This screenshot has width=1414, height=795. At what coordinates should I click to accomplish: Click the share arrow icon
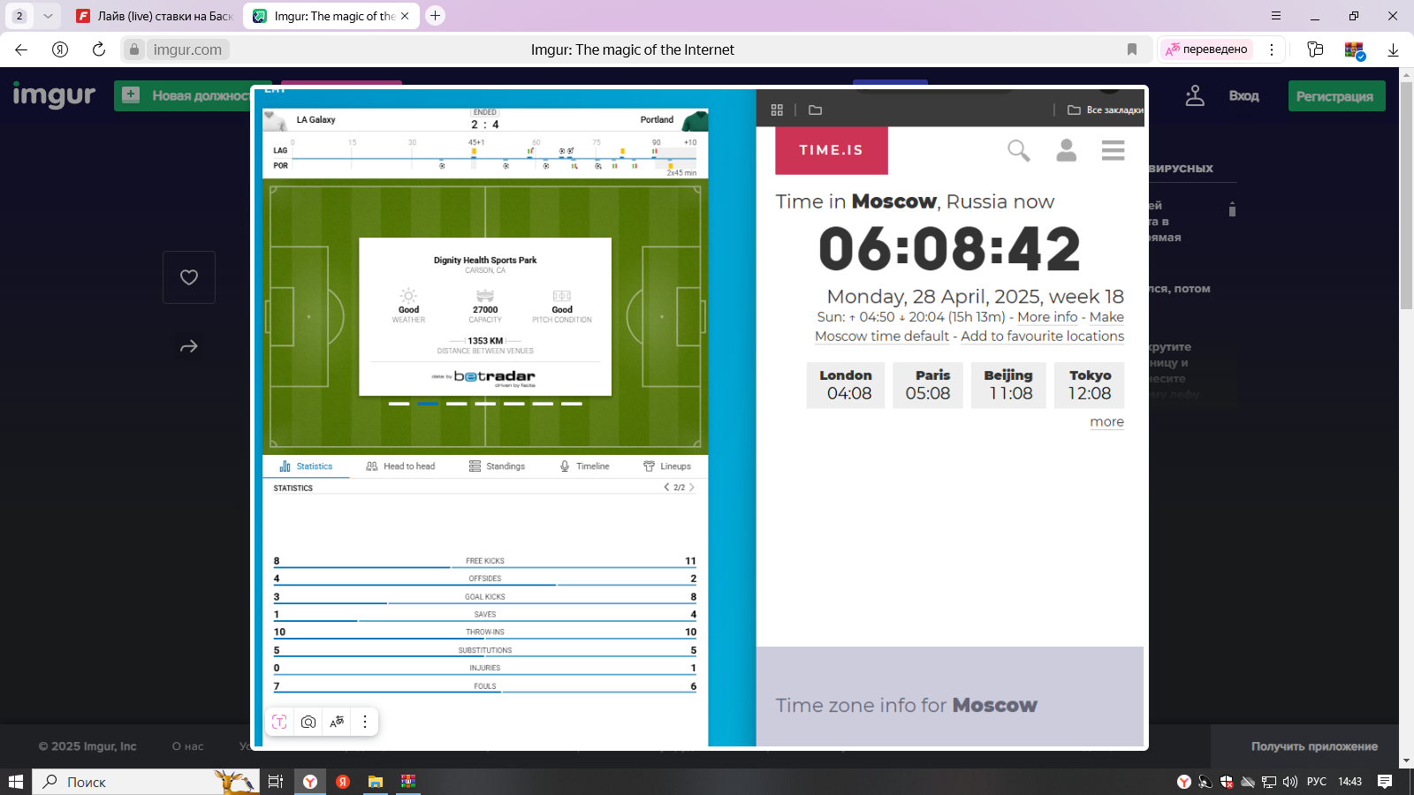click(188, 347)
